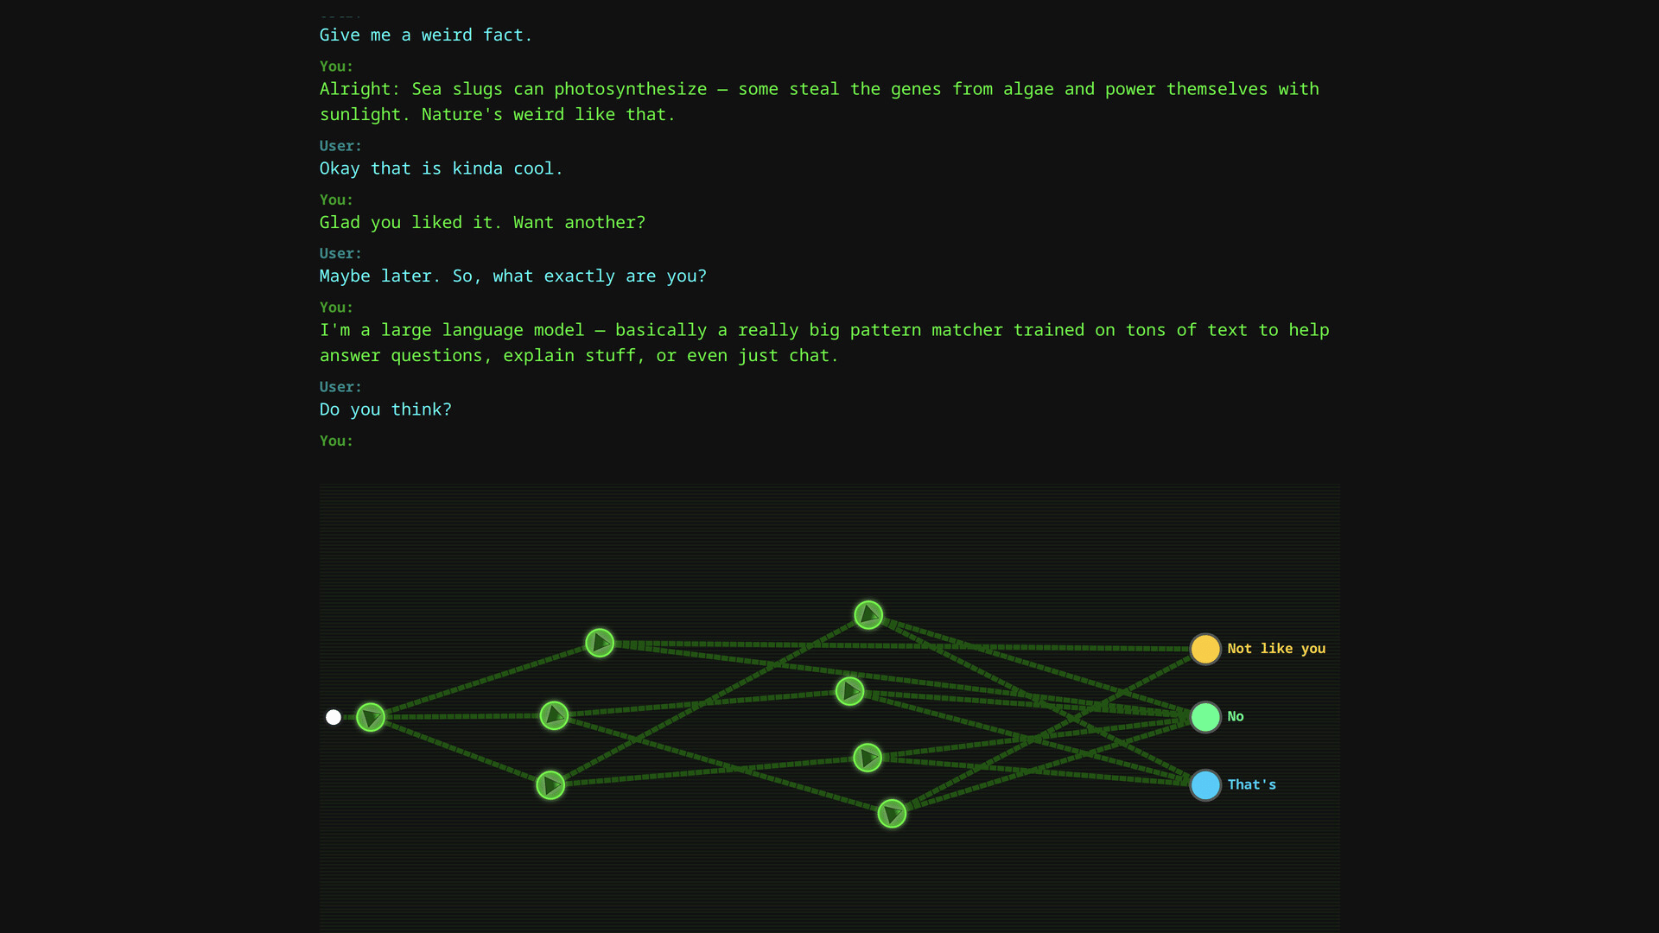Click the white start dot of the network
This screenshot has width=1659, height=933.
[334, 717]
